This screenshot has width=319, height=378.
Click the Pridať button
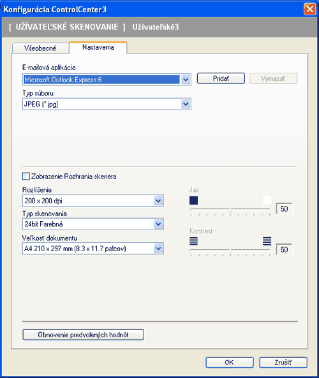tap(221, 78)
